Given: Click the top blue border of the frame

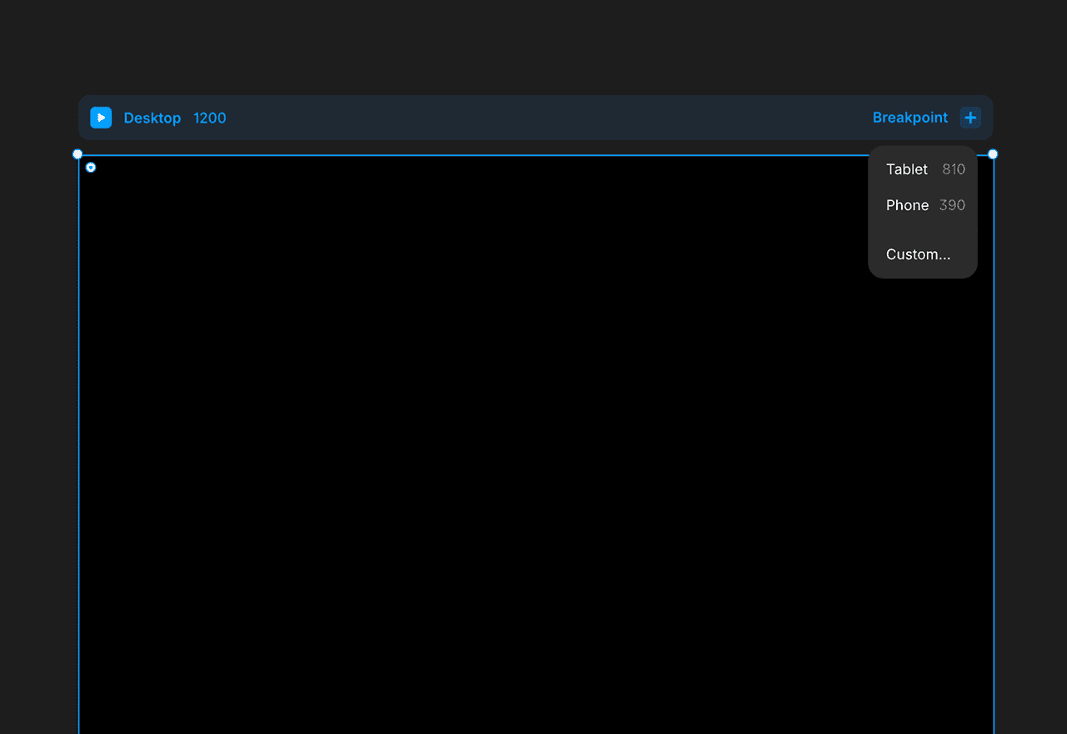Looking at the screenshot, I should (467, 155).
